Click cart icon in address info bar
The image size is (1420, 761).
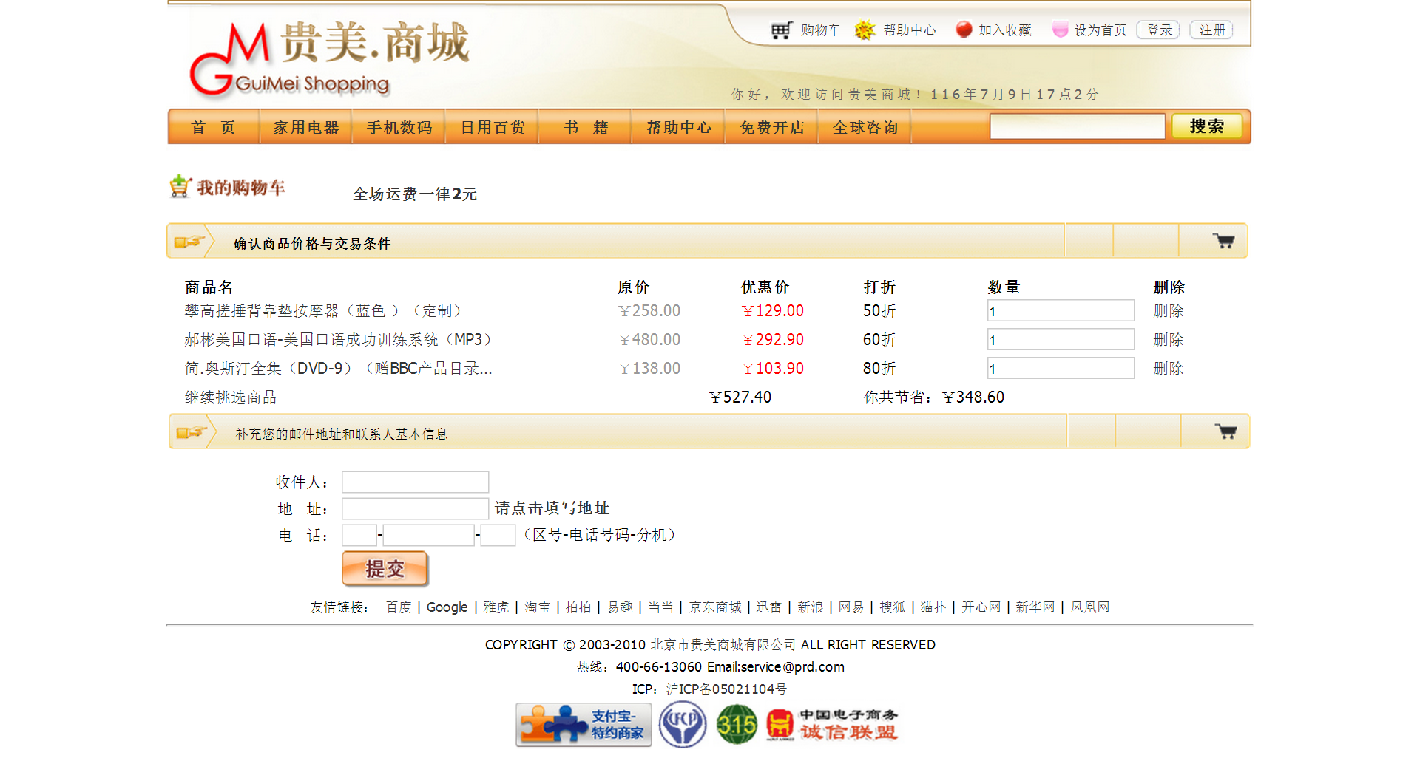[1225, 431]
